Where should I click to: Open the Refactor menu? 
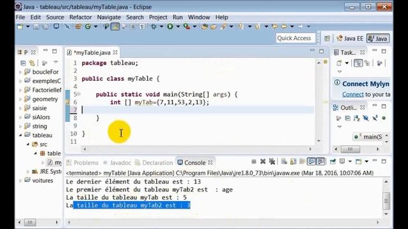(80, 17)
